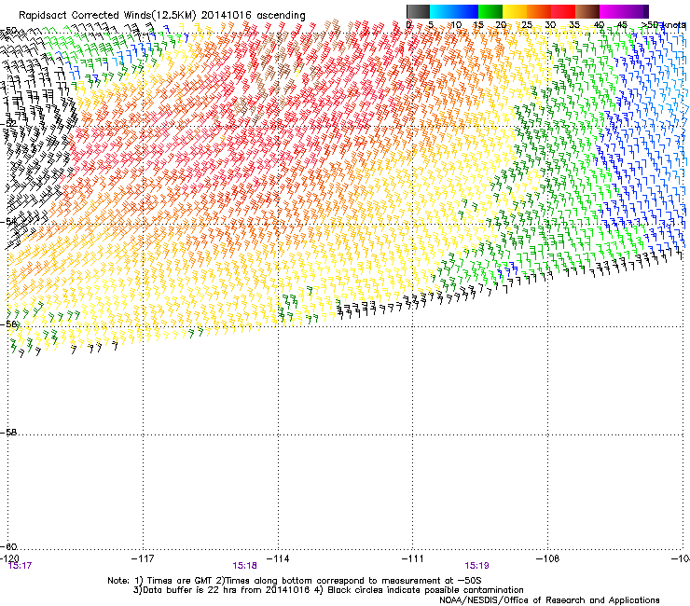
Task: Click the blue 10-15 knots legend swatch
Action: [466, 11]
